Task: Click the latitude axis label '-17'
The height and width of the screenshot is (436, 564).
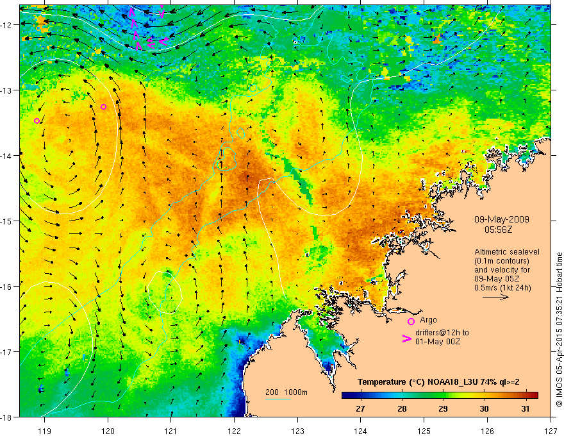Action: 7,351
